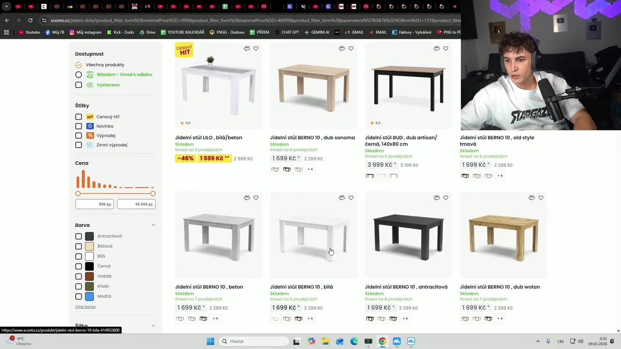Open the browser apps grid icon
Viewport: 621px width, 349px height.
point(6,32)
